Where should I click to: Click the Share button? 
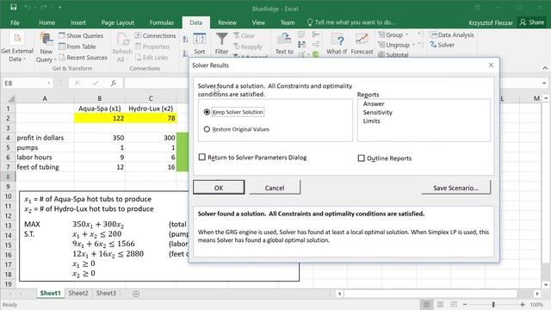pos(532,22)
